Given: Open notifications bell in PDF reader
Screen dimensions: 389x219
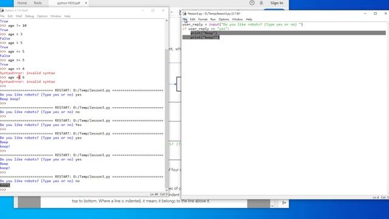Looking at the screenshot, I should (x=261, y=3).
